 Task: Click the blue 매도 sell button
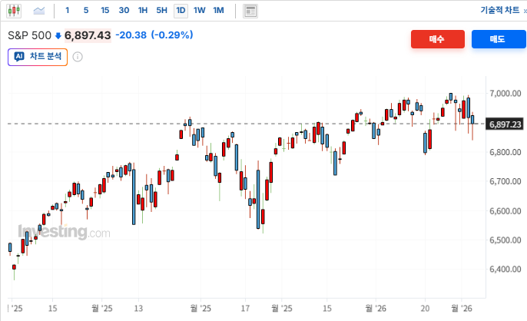[499, 39]
